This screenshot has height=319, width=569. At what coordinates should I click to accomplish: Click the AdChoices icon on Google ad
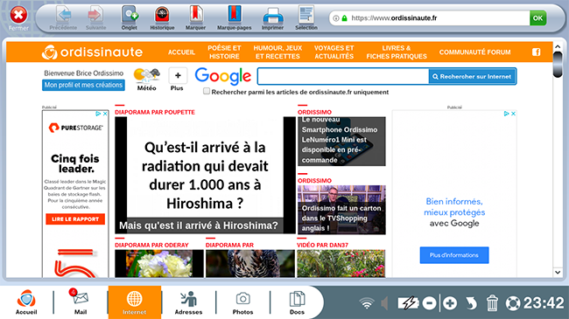[506, 114]
